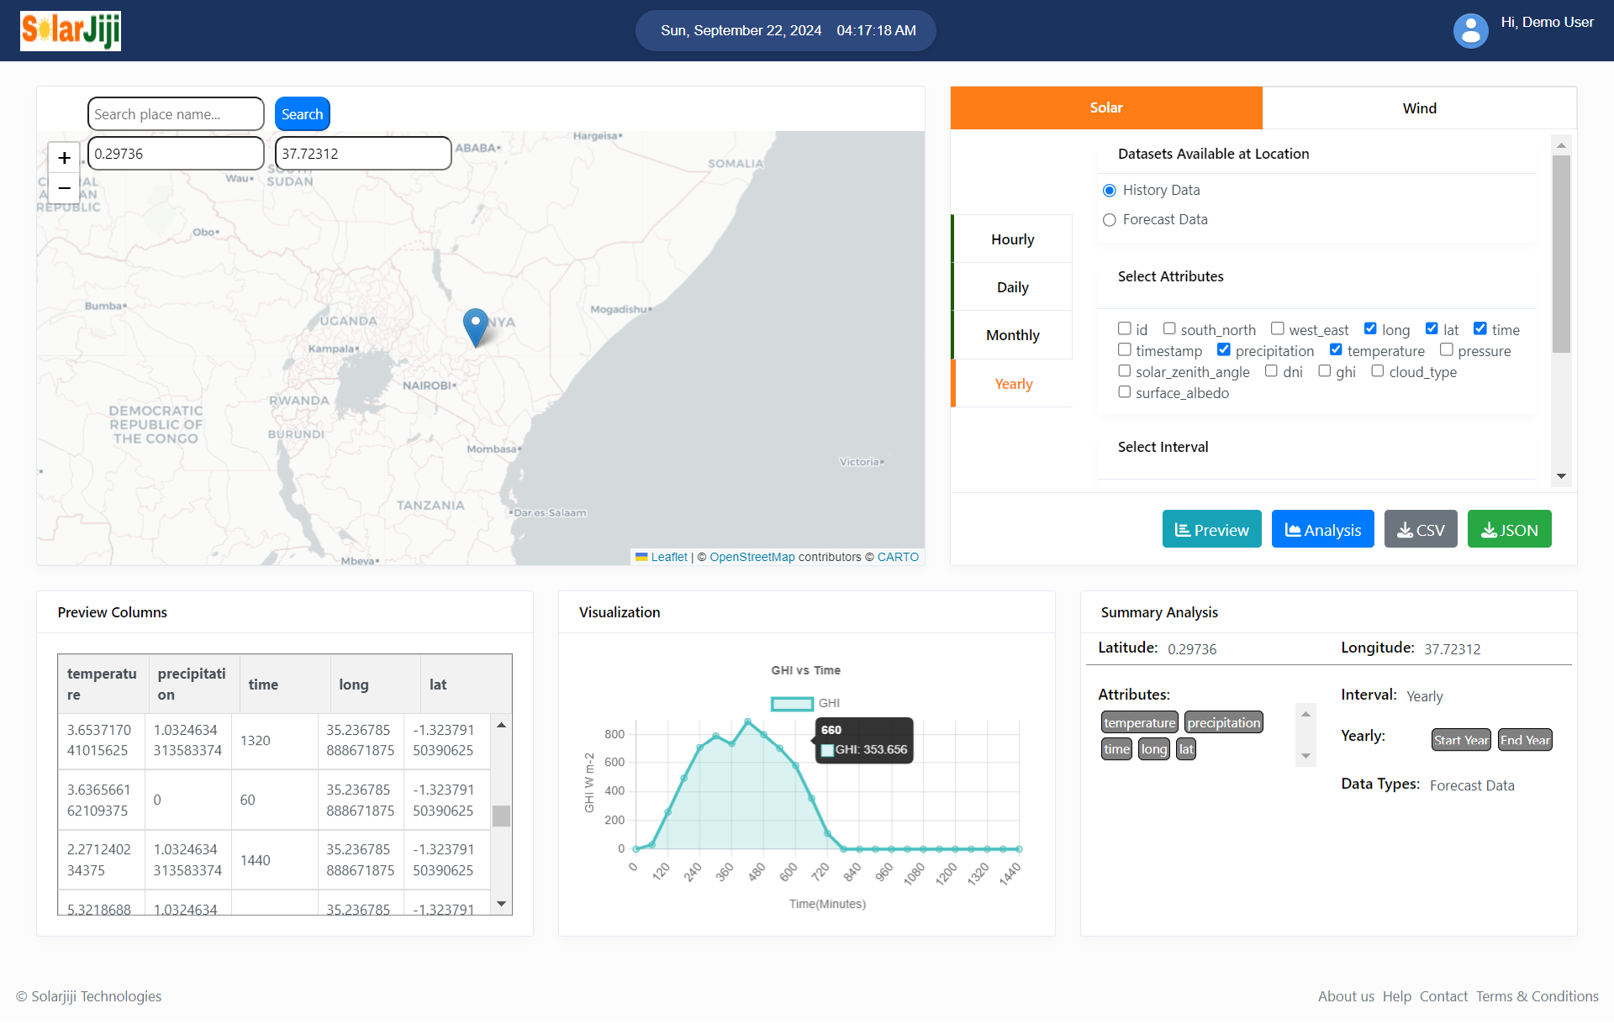Check the id attribute
The height and width of the screenshot is (1023, 1614).
click(x=1124, y=328)
